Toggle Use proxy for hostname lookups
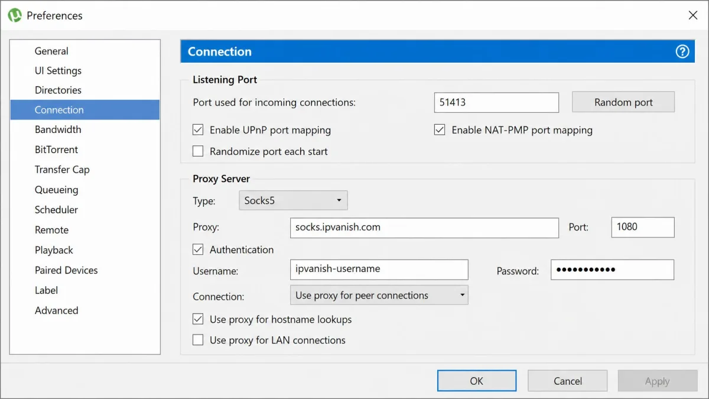709x399 pixels. click(198, 319)
